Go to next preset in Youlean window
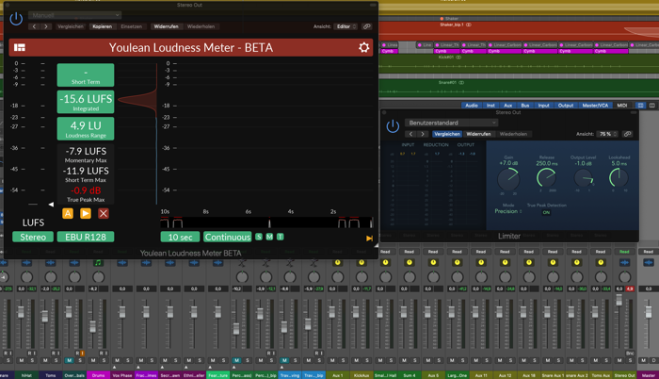The width and height of the screenshot is (659, 379). point(46,26)
